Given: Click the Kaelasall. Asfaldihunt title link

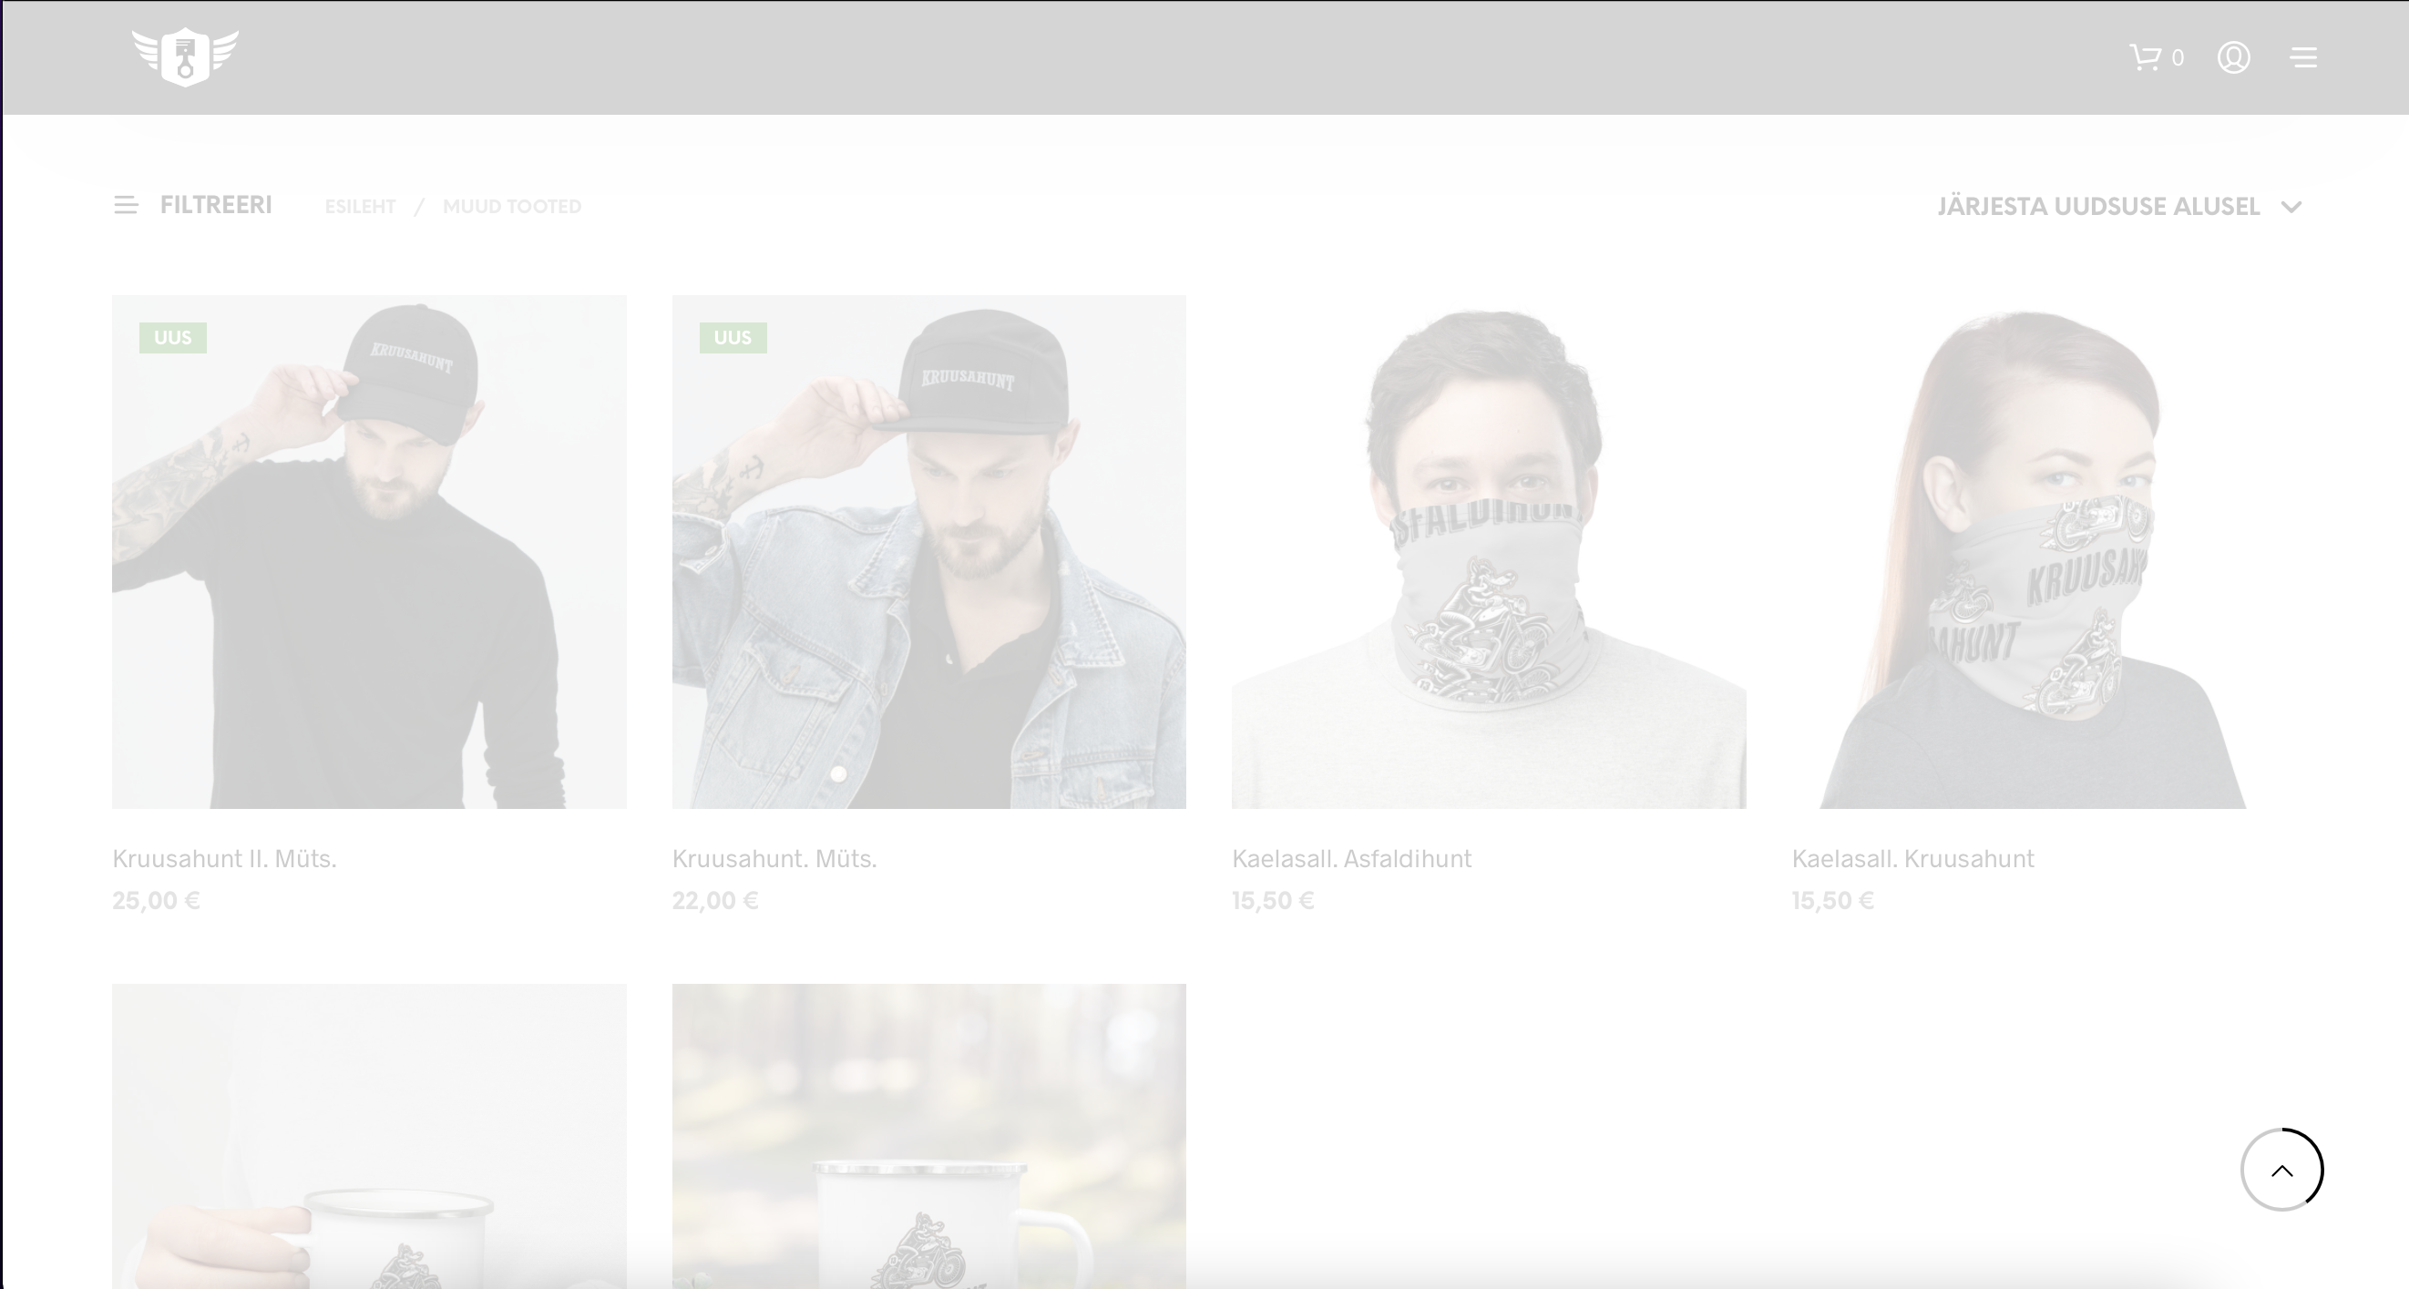Looking at the screenshot, I should point(1351,858).
